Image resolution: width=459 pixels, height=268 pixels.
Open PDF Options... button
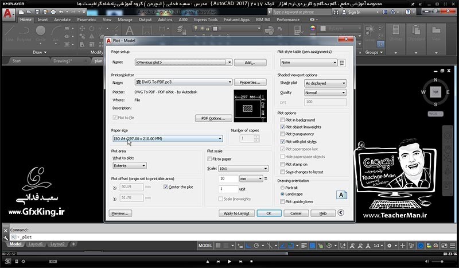[x=213, y=118]
